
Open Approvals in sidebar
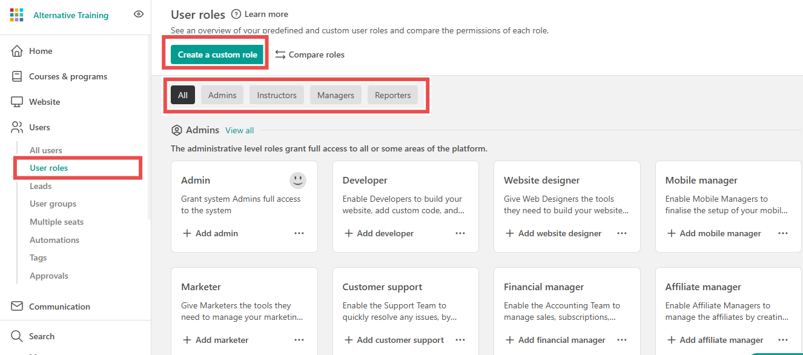click(49, 276)
